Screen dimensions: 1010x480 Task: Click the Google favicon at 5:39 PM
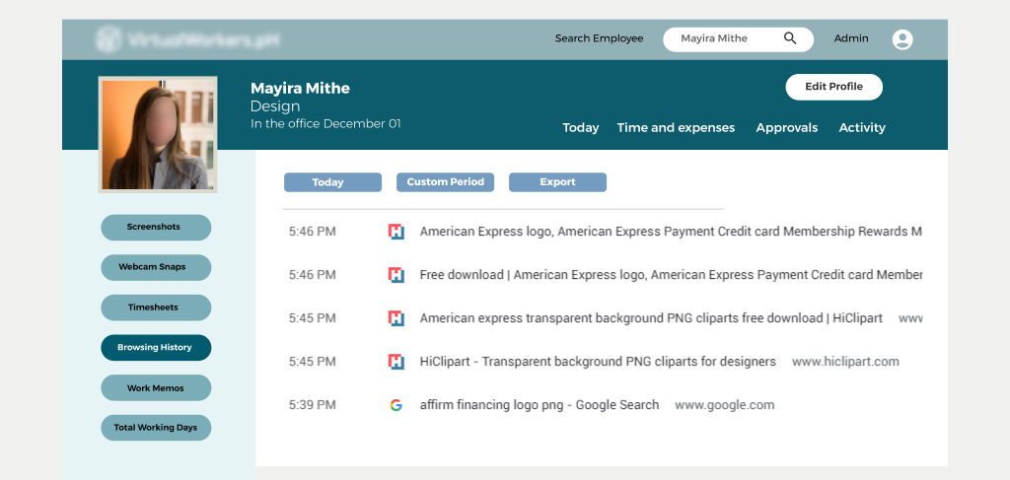396,405
